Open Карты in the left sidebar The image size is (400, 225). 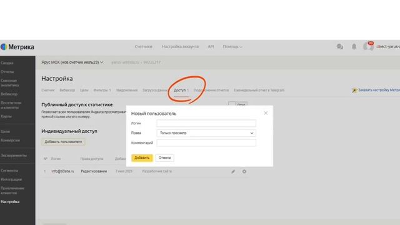(6, 116)
